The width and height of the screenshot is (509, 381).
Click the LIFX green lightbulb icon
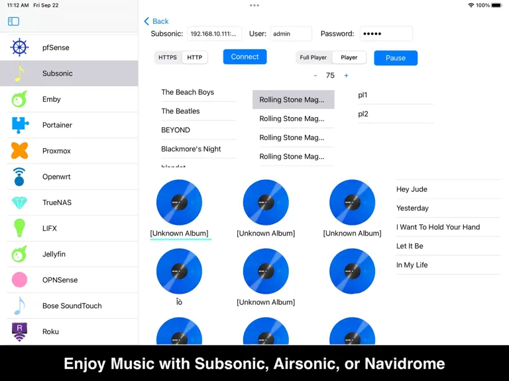(19, 228)
